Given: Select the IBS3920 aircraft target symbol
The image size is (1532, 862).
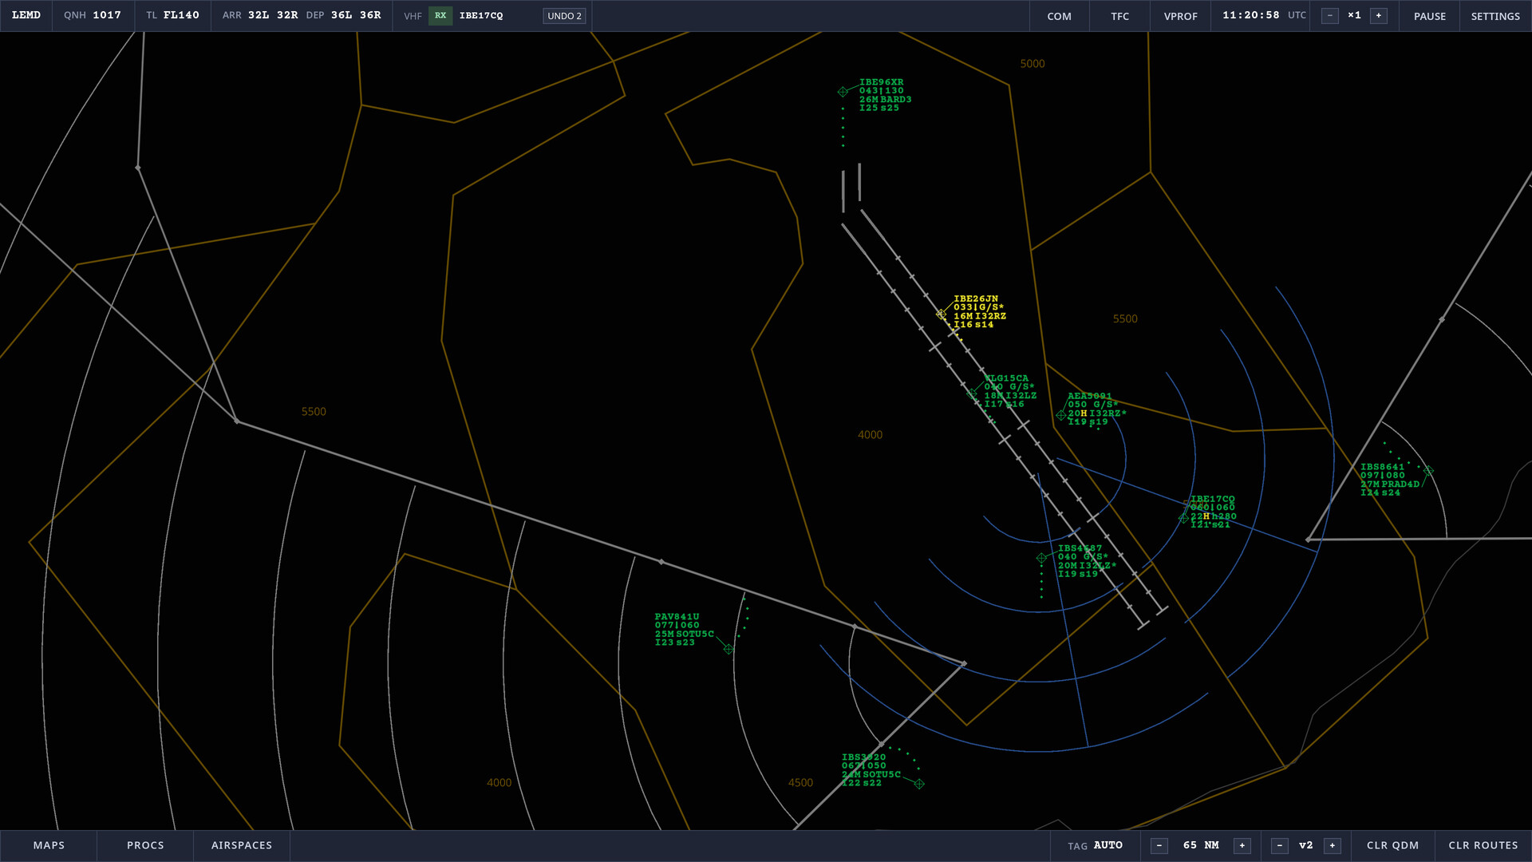Looking at the screenshot, I should pos(919,784).
